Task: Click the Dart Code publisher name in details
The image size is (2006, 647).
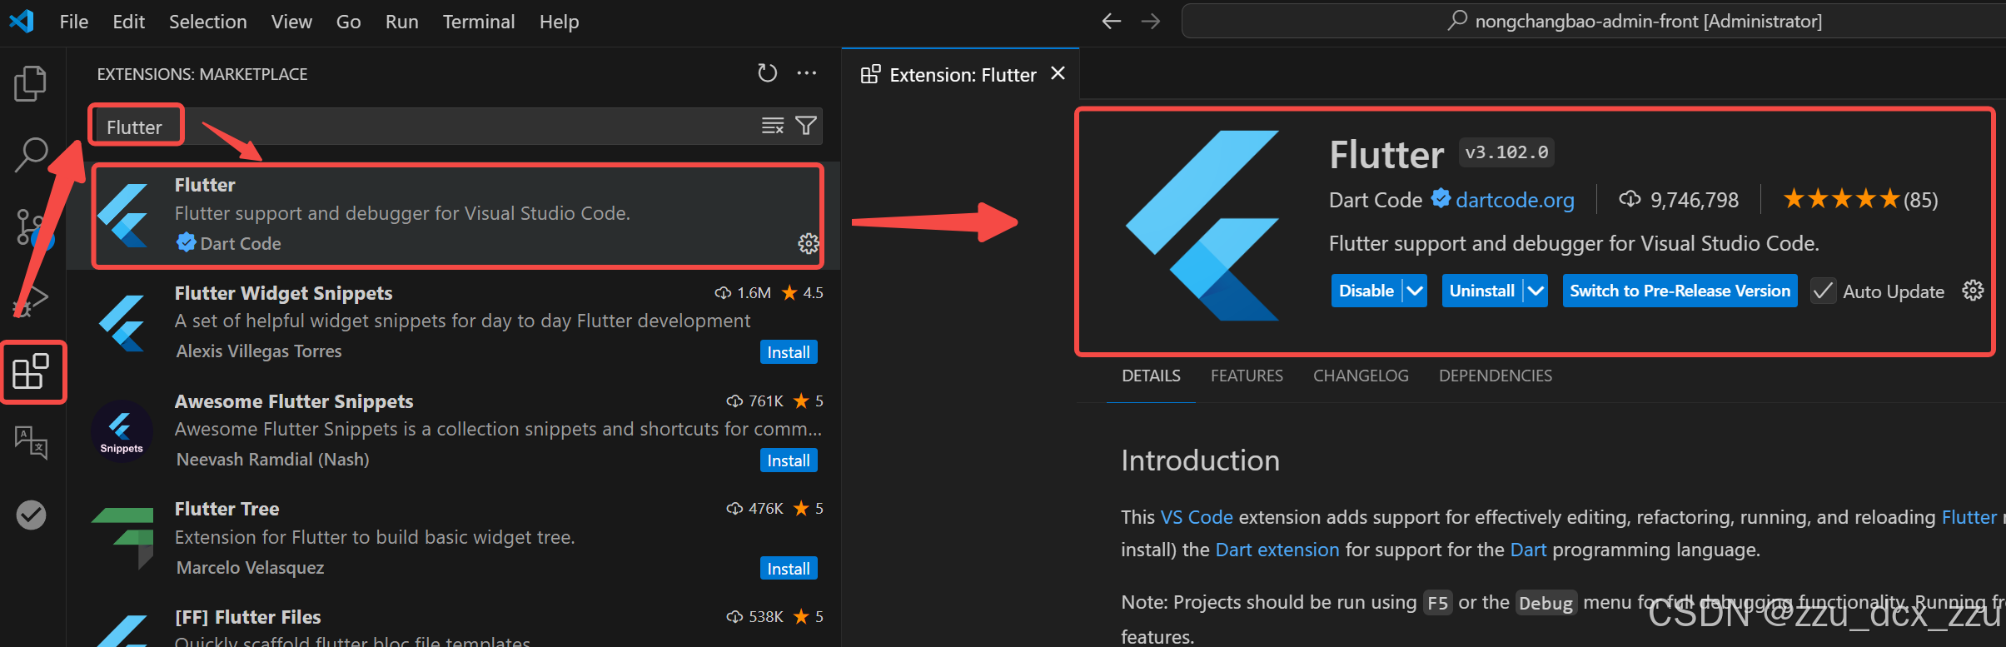Action: tap(1376, 200)
